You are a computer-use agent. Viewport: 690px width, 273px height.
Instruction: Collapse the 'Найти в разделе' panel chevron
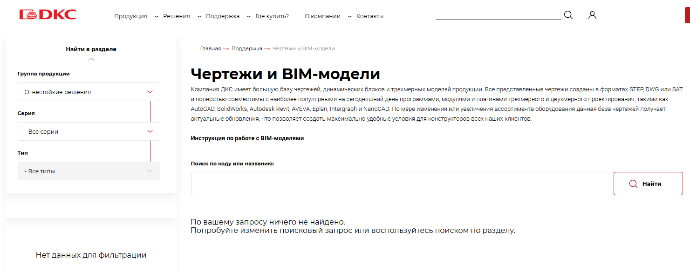pos(91,59)
